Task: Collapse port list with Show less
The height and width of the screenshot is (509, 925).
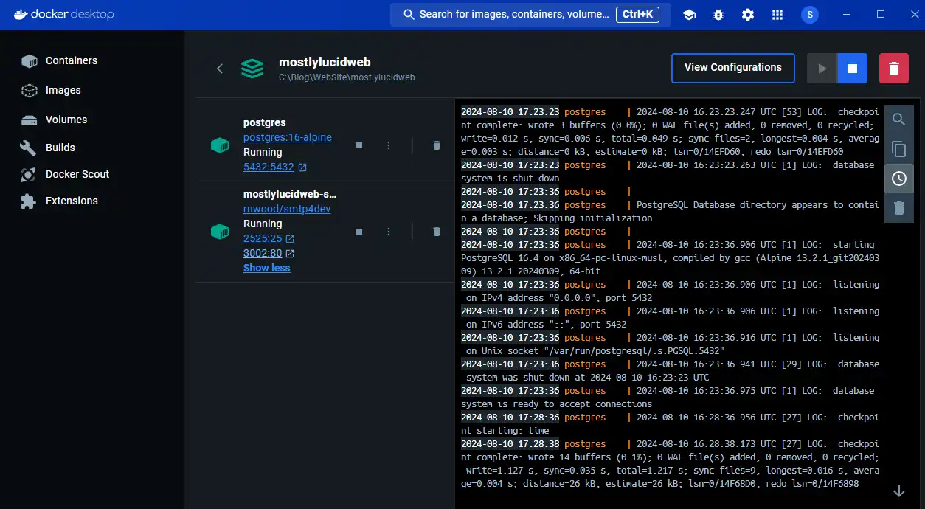Action: coord(266,267)
